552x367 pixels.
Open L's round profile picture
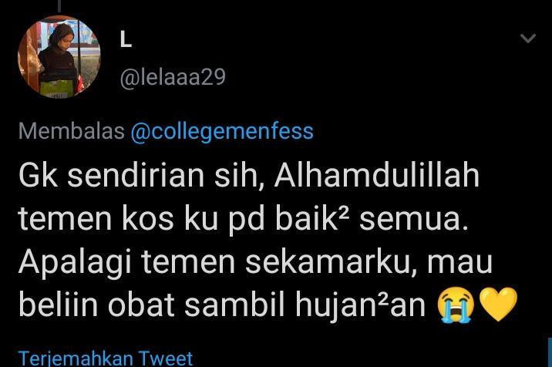point(59,57)
